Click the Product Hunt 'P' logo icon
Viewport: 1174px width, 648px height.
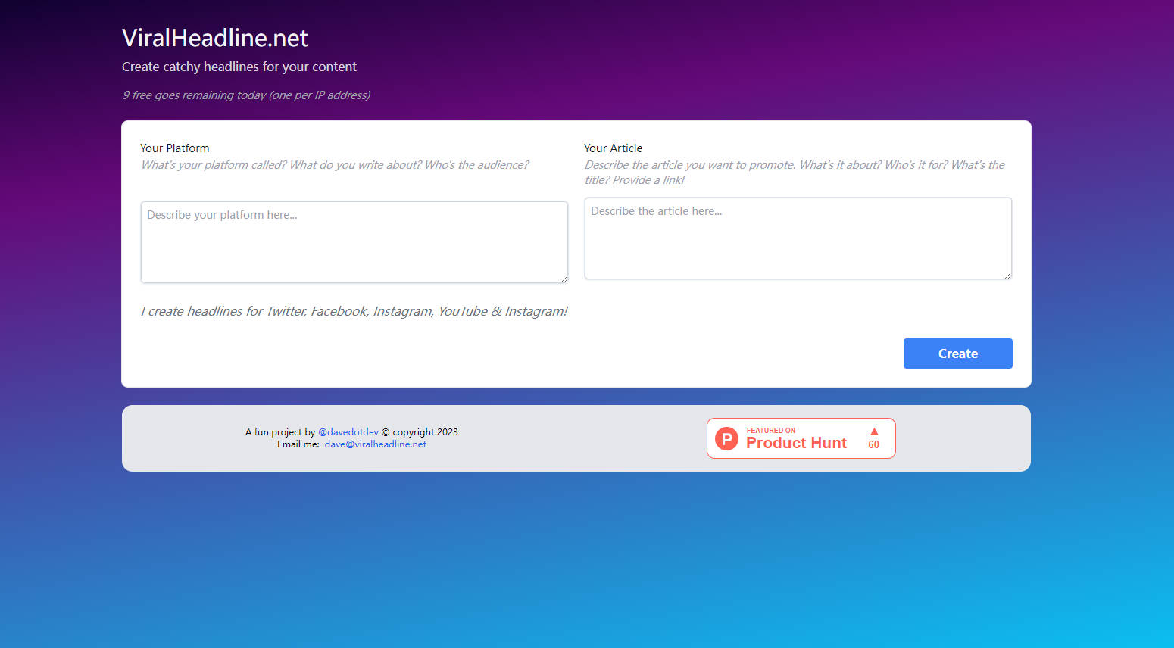pos(726,438)
